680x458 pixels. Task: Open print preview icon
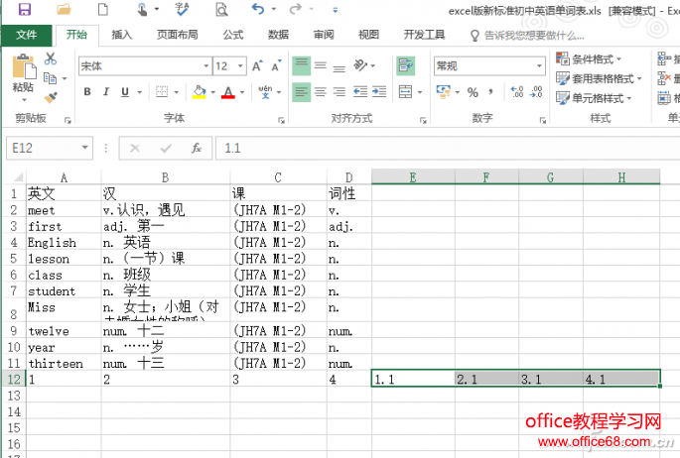tap(221, 9)
